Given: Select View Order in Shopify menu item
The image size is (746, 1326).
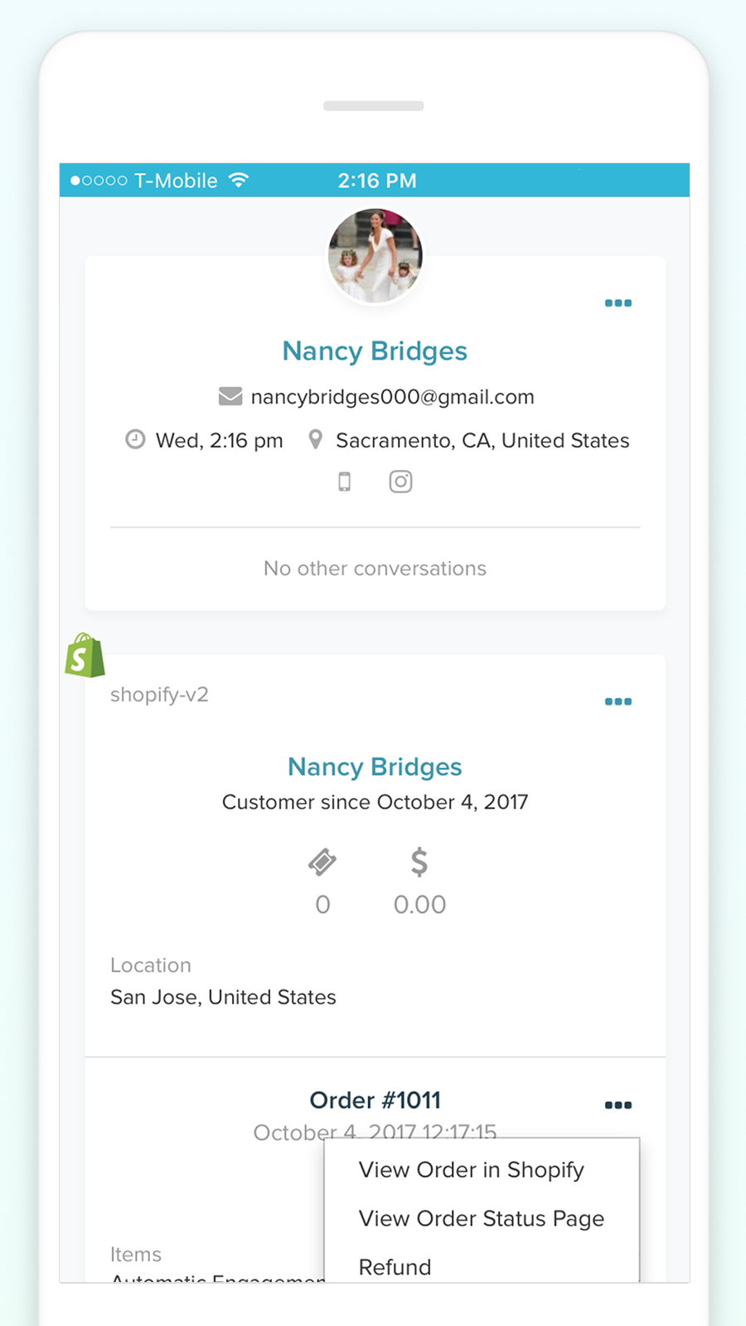Looking at the screenshot, I should pyautogui.click(x=471, y=1169).
